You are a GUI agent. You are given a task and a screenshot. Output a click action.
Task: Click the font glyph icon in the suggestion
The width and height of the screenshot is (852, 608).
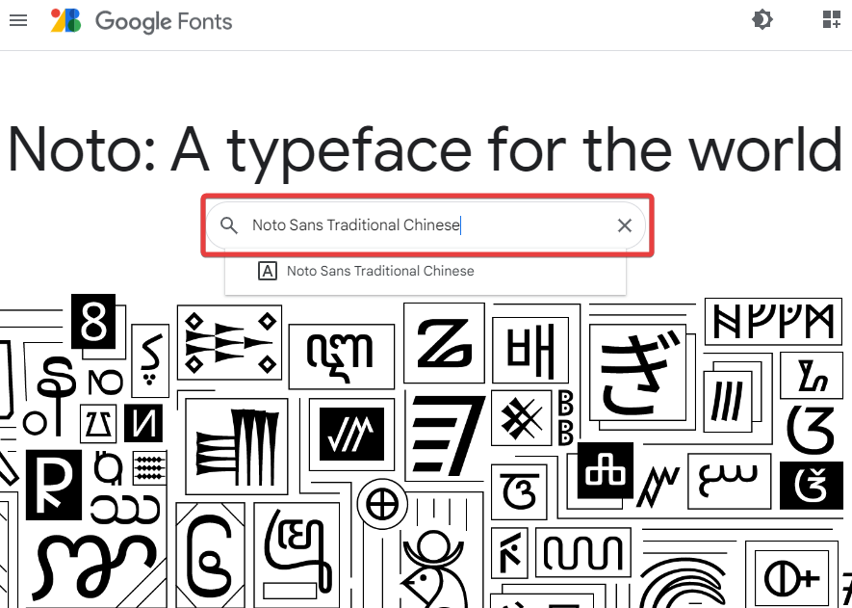[268, 271]
